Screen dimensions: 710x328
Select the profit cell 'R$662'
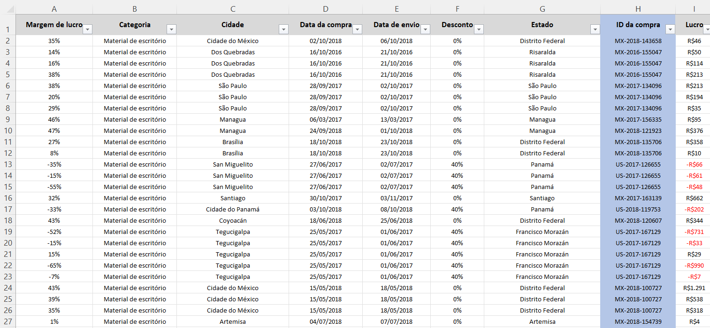click(x=693, y=198)
